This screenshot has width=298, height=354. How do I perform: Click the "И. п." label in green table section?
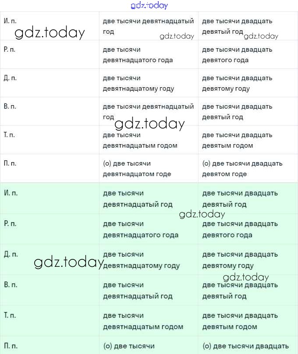tap(10, 193)
